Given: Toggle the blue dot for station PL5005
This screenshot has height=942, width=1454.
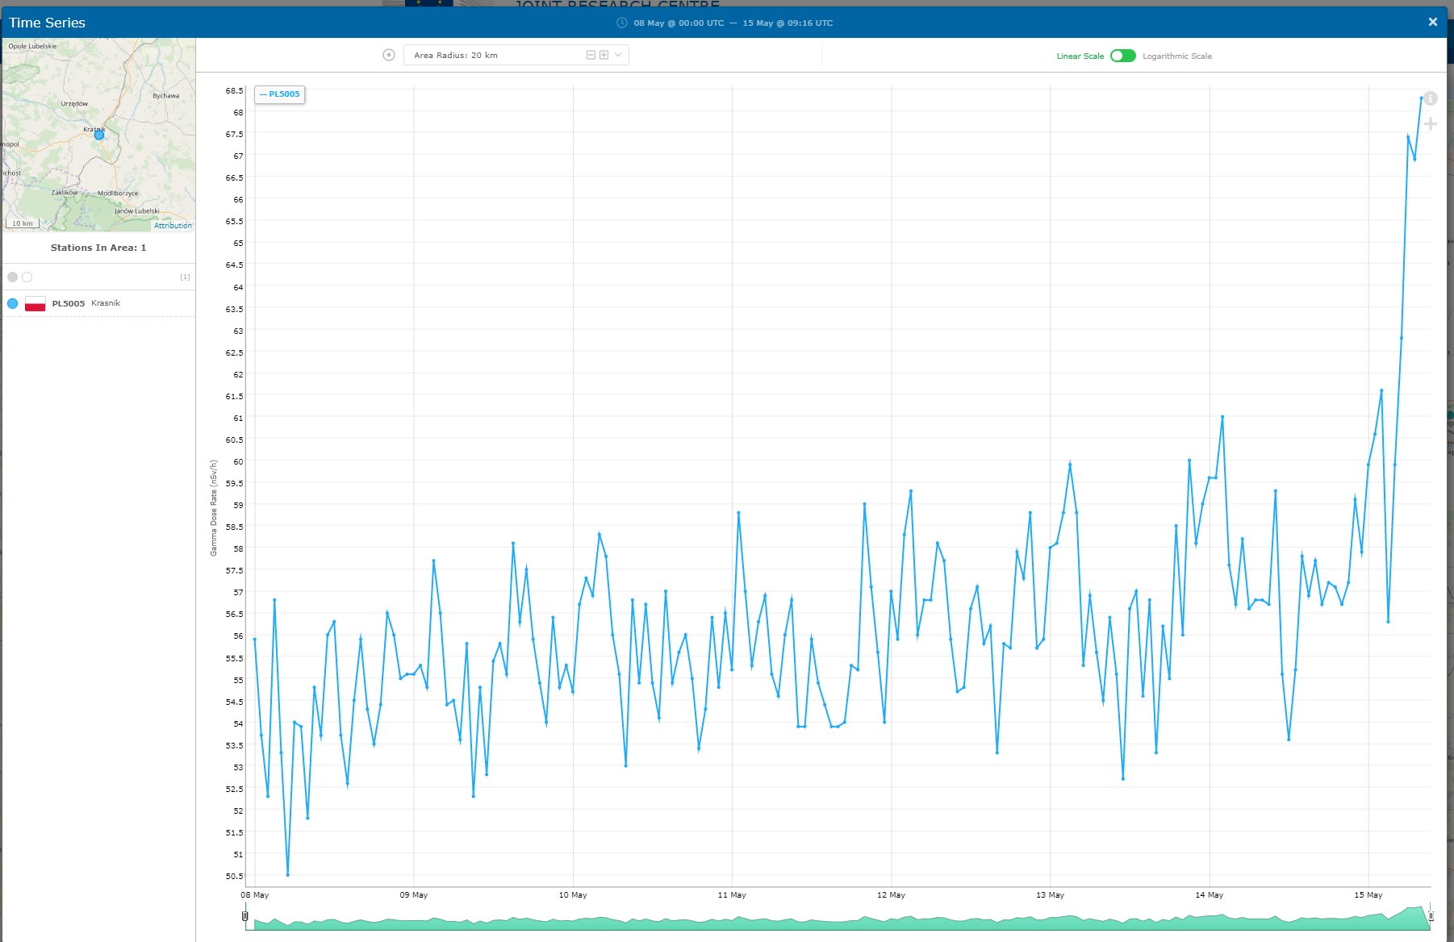Looking at the screenshot, I should (x=12, y=303).
